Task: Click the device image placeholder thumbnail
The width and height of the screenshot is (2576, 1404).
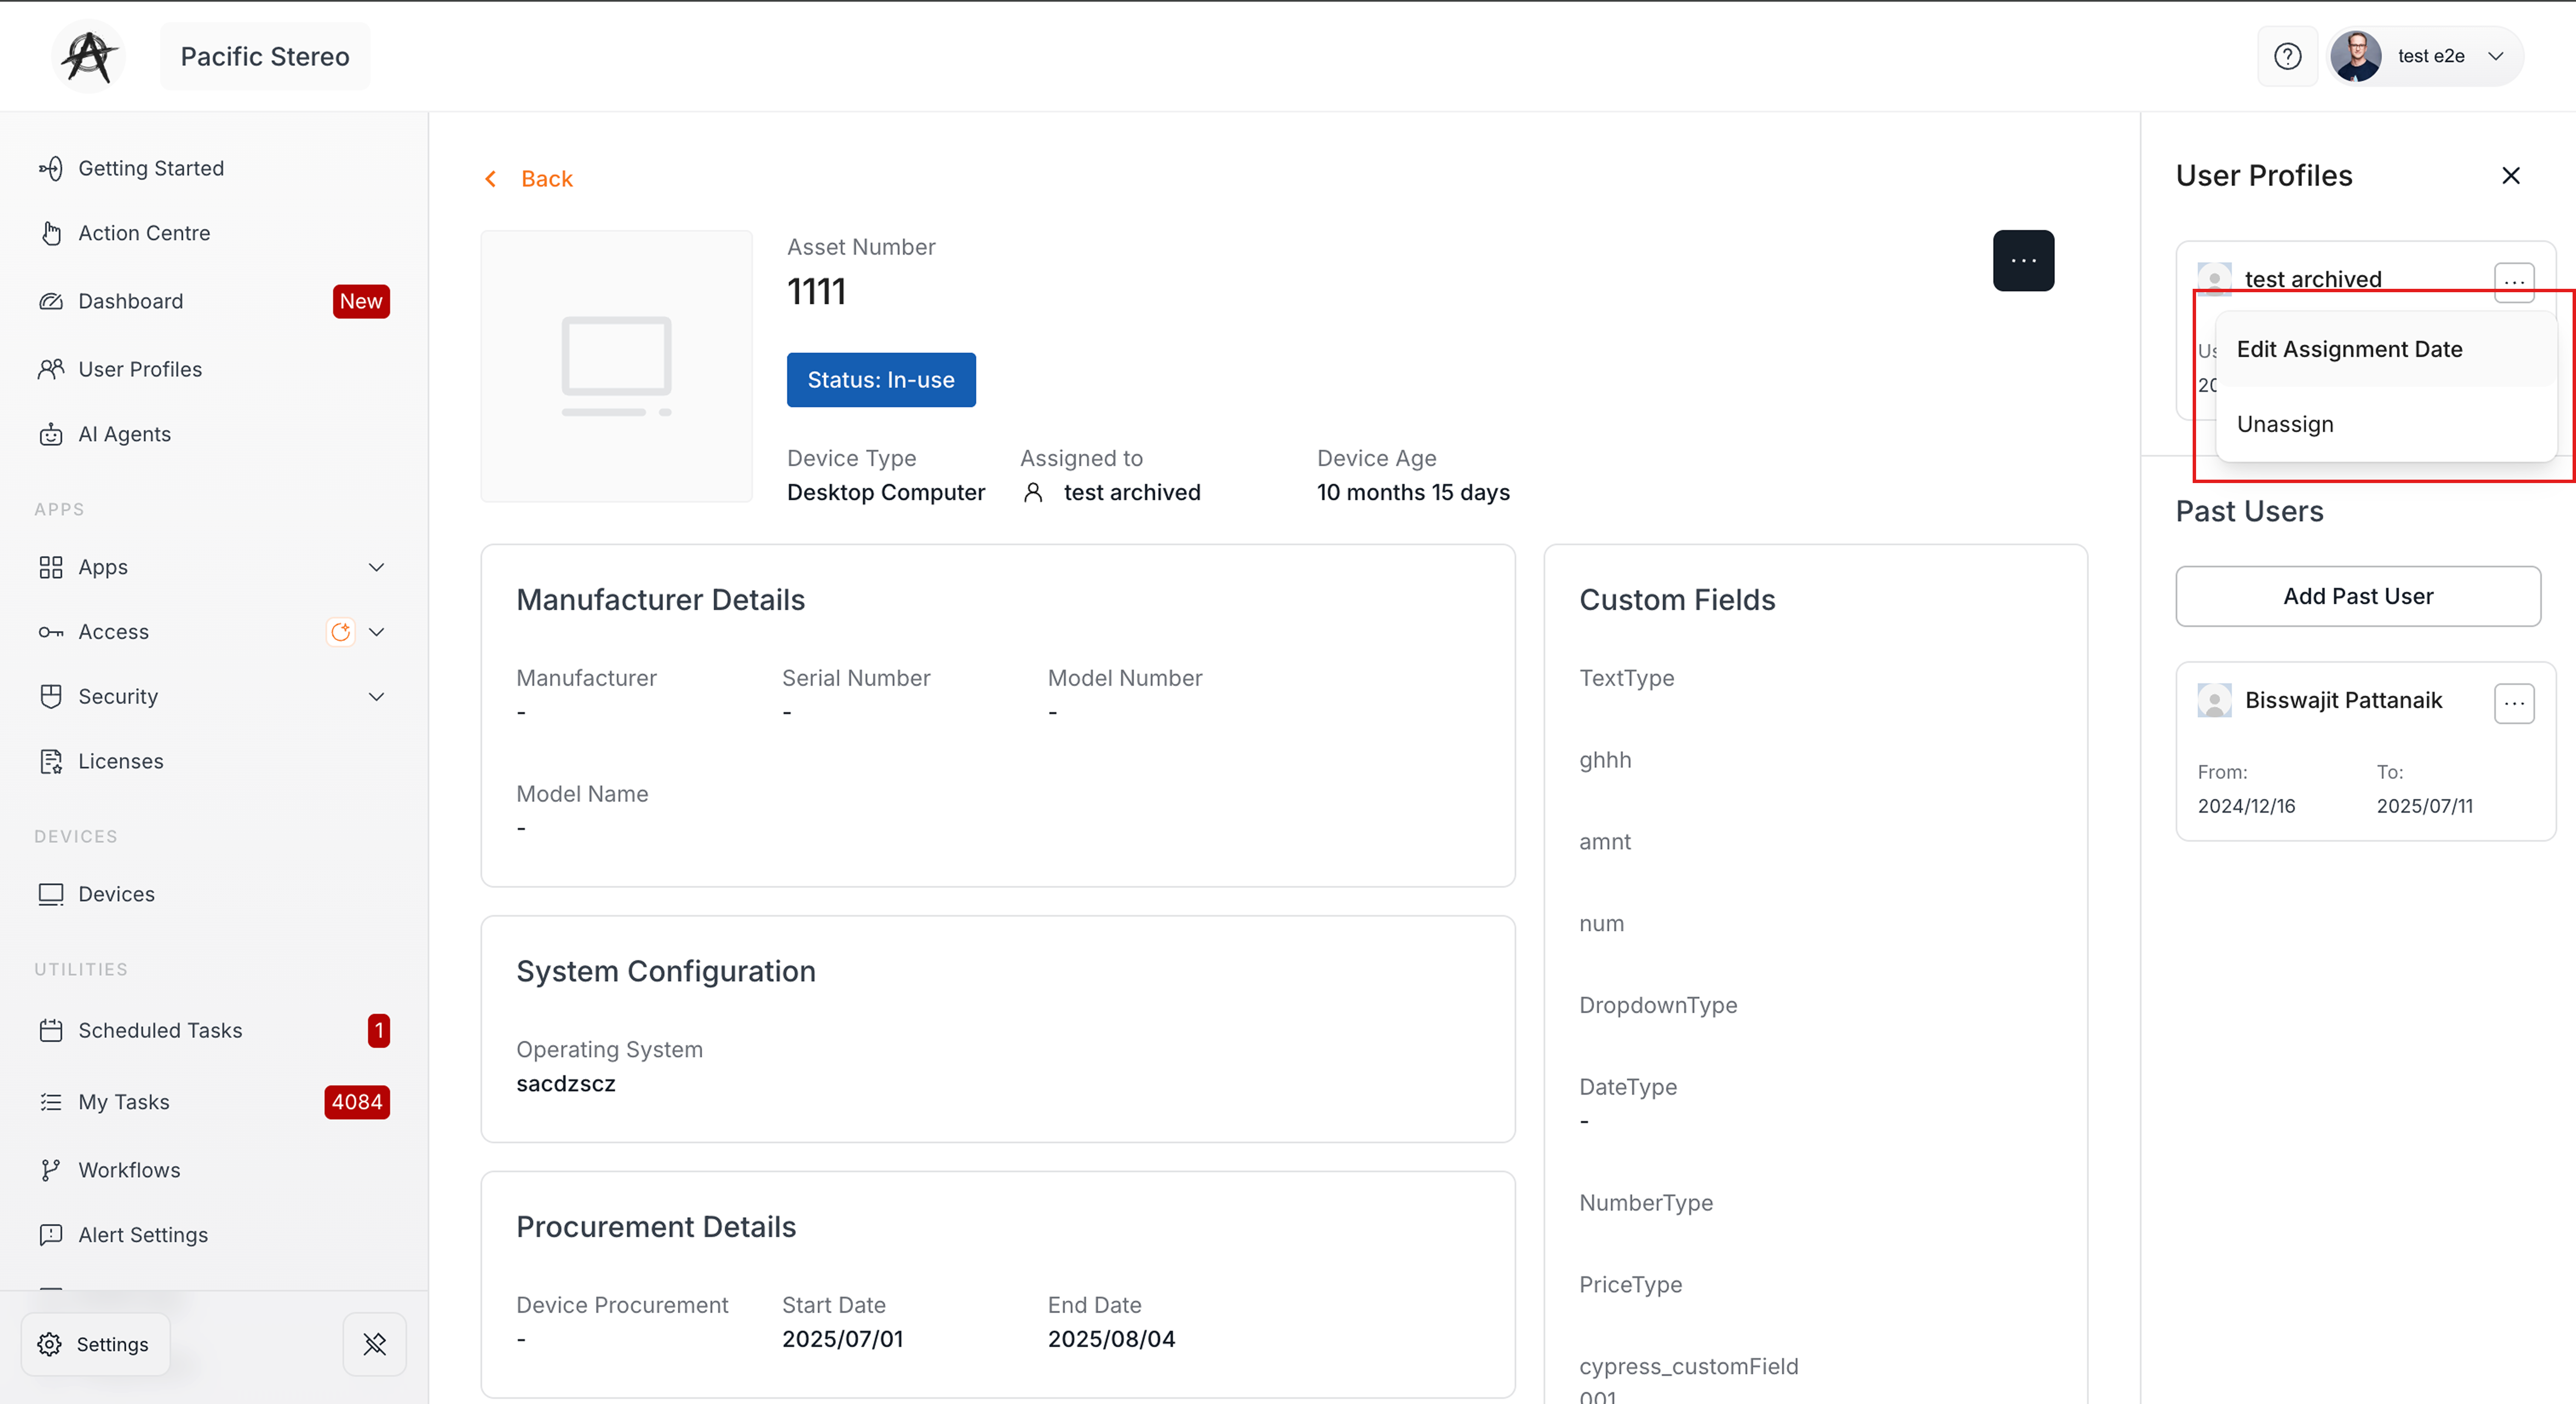Action: click(x=617, y=366)
